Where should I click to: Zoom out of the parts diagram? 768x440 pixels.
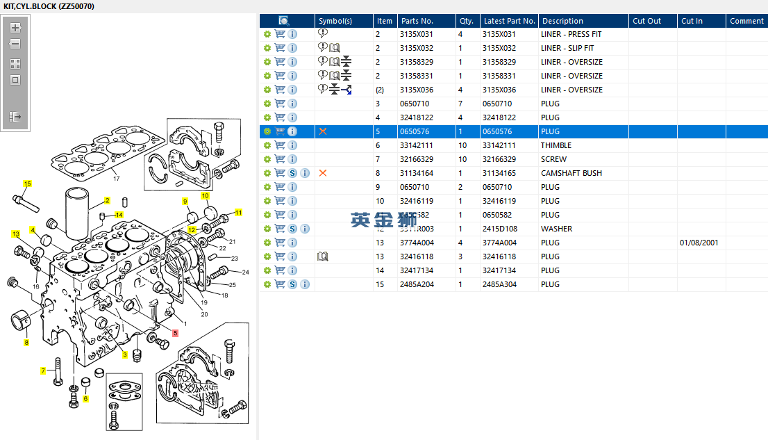pos(15,44)
